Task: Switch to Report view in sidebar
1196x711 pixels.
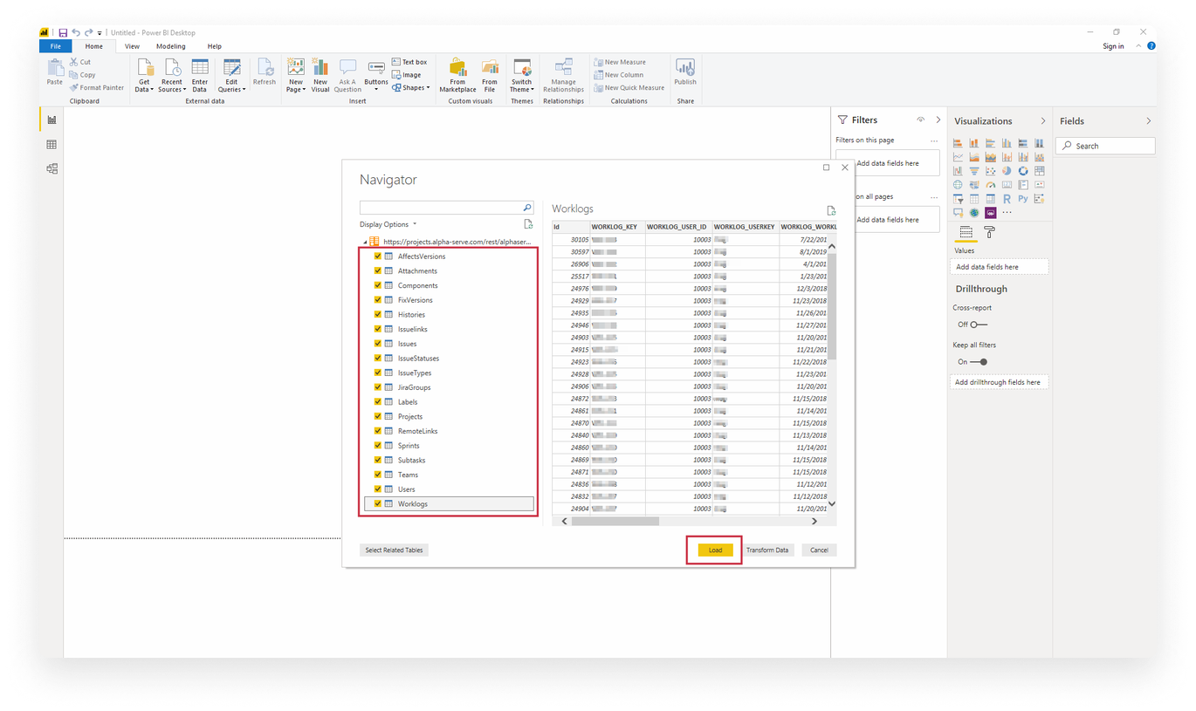Action: [x=52, y=120]
